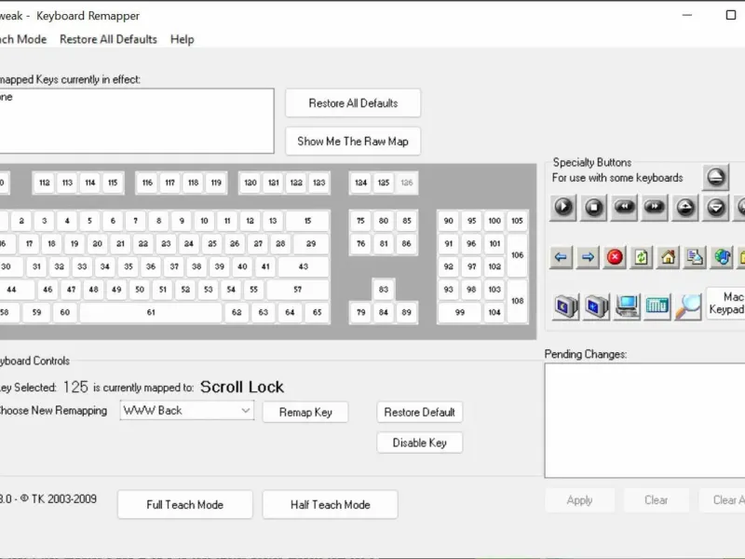Click Show Me The Raw Map
The width and height of the screenshot is (745, 559).
coord(353,142)
